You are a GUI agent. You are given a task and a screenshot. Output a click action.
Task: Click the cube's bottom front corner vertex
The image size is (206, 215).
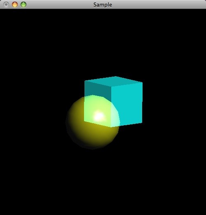[111, 127]
